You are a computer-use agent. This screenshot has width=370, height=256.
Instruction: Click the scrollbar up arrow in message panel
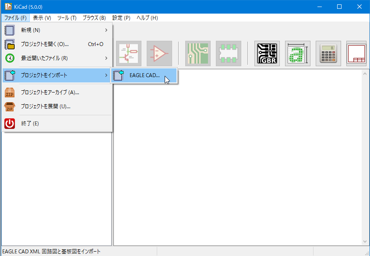click(365, 74)
